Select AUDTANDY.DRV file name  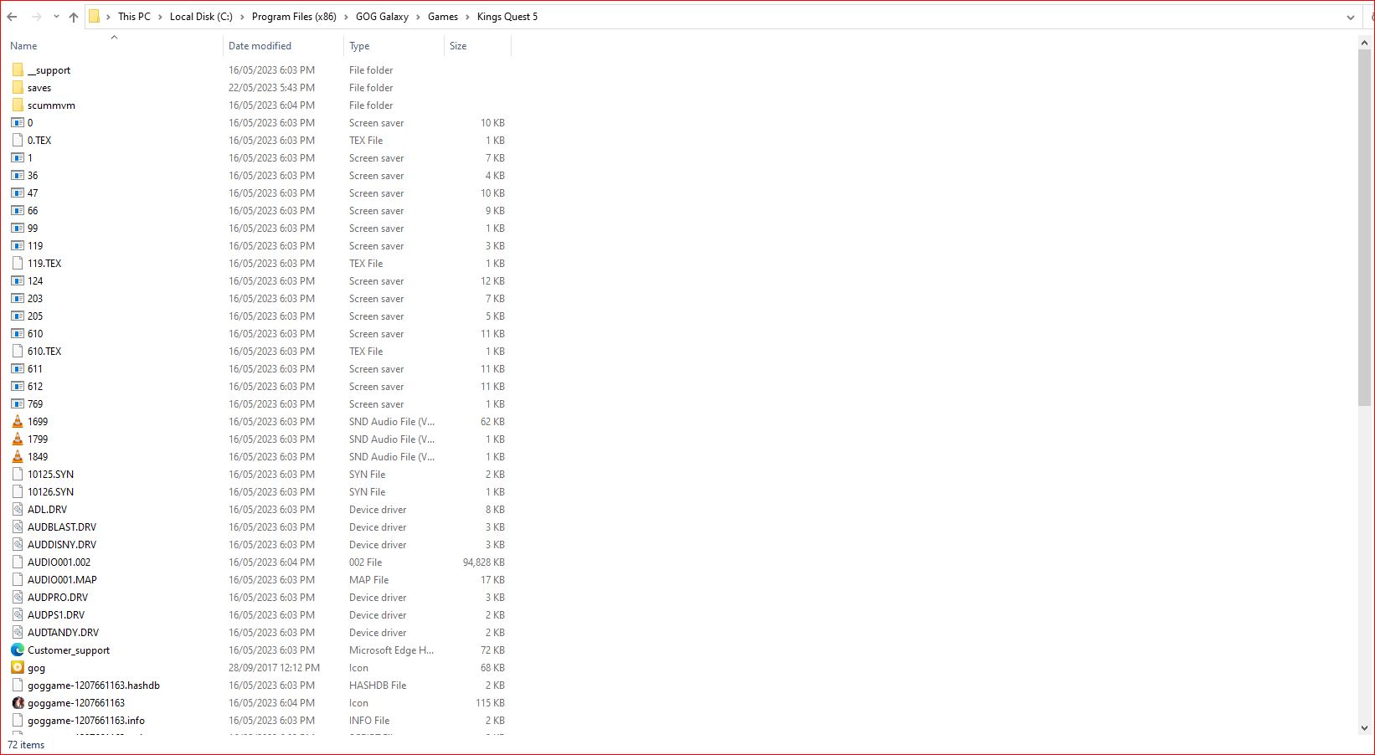tap(63, 633)
